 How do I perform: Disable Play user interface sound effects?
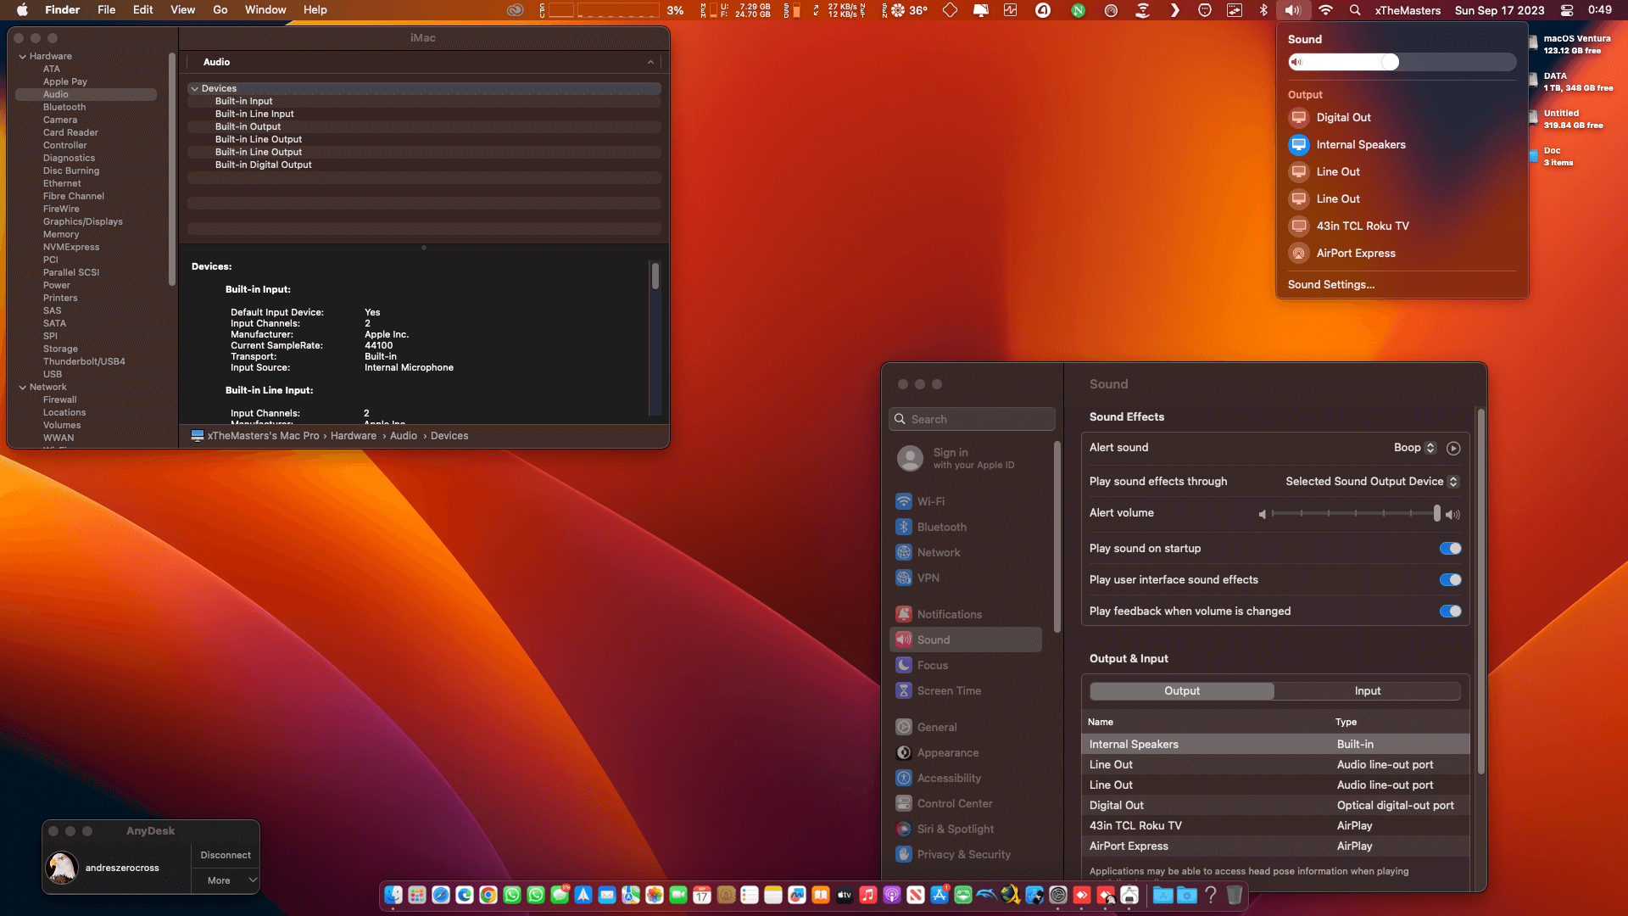click(1450, 580)
